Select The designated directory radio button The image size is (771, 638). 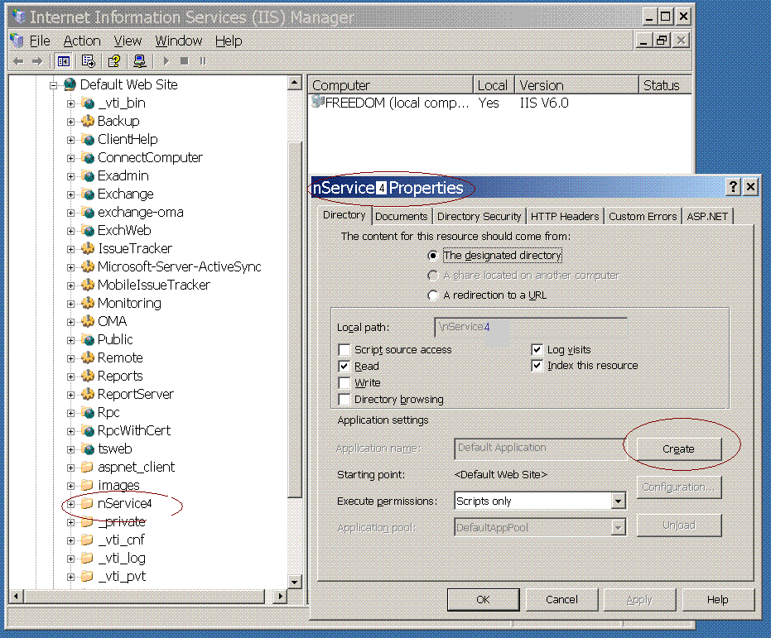[432, 256]
